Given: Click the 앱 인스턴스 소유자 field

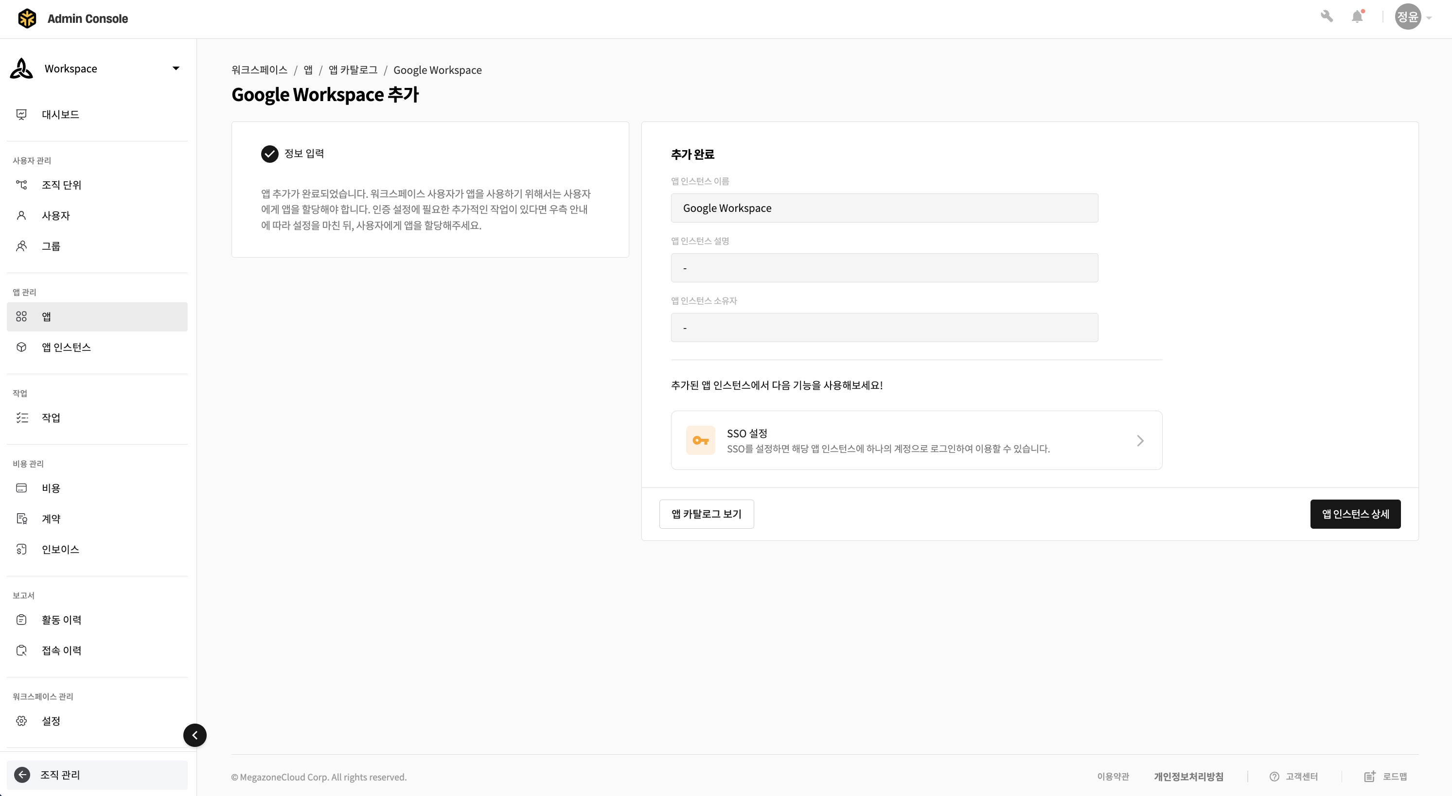Looking at the screenshot, I should coord(885,328).
